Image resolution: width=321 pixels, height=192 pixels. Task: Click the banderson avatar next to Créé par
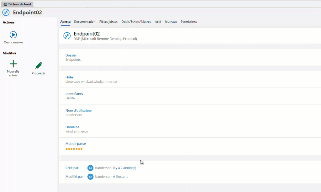pos(90,168)
